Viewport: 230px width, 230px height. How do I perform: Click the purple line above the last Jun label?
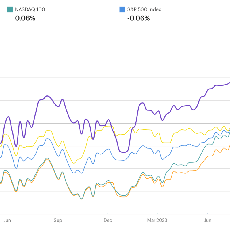[208, 90]
